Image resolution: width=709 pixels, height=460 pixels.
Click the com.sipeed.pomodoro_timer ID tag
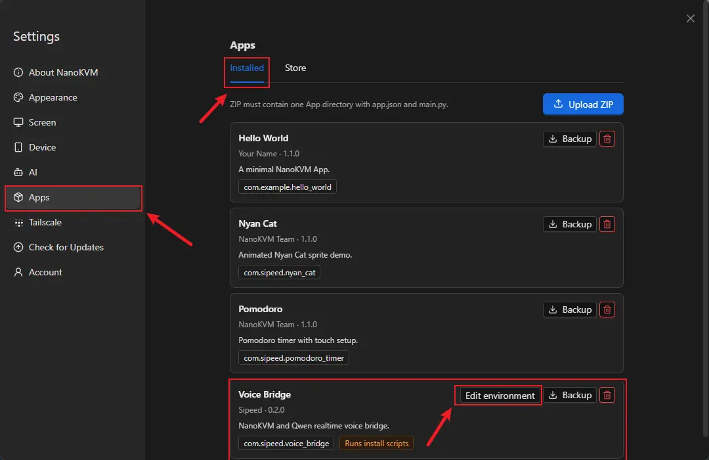click(293, 358)
